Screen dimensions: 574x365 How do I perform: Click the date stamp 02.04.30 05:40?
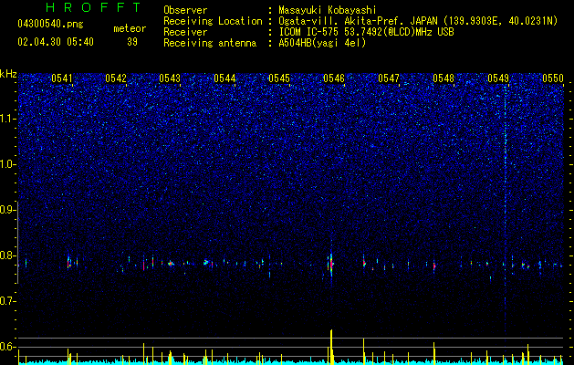pos(56,42)
